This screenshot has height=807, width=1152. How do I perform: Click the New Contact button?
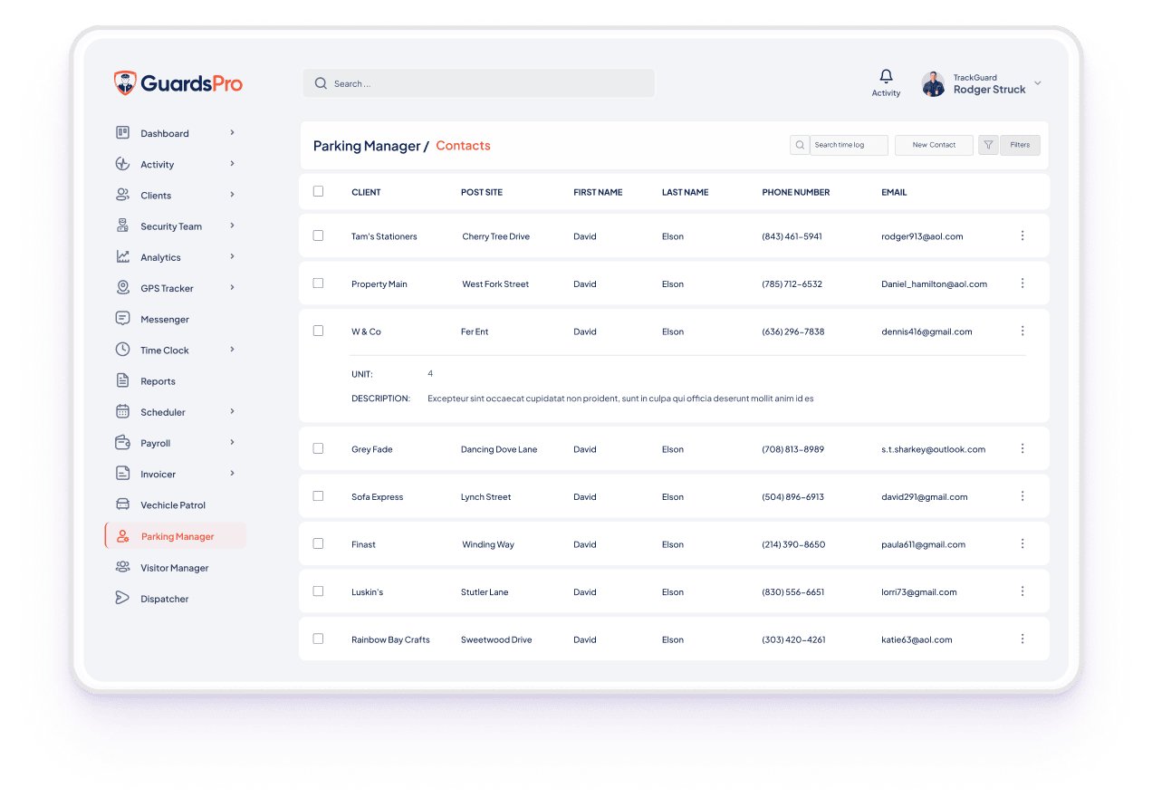(x=934, y=145)
